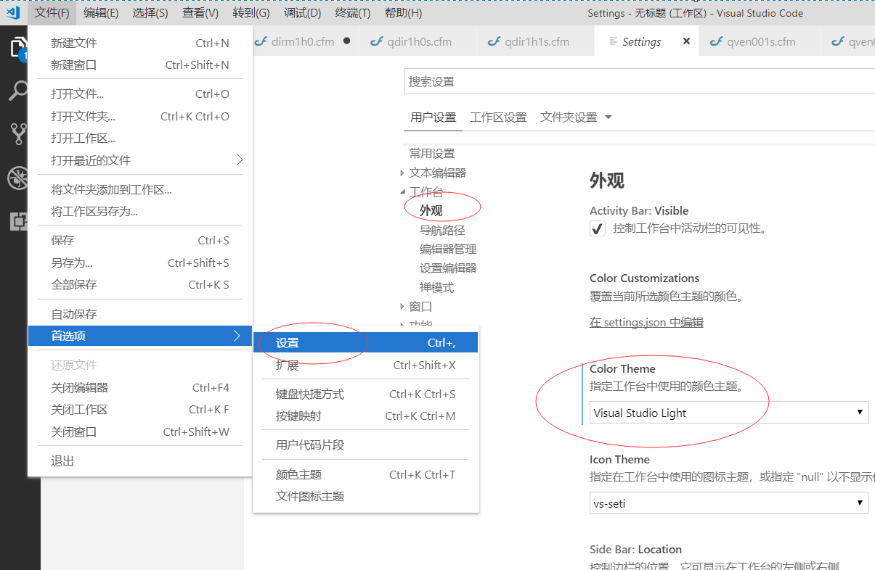875x570 pixels.
Task: Expand the 文本编辑器 tree node
Action: point(402,173)
